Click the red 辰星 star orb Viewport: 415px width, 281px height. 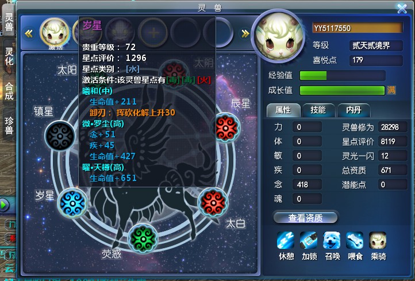point(225,128)
